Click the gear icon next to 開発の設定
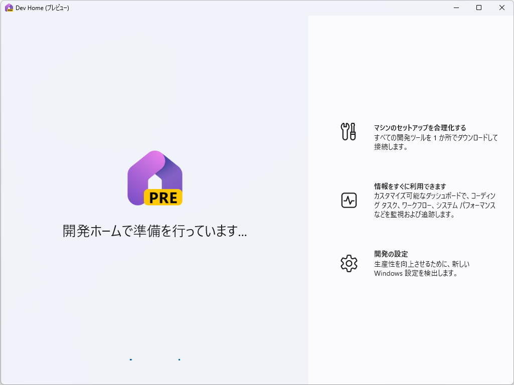 tap(349, 263)
